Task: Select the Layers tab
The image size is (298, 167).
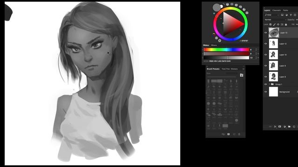Action: click(267, 10)
